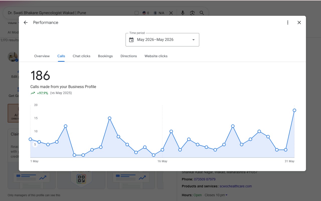This screenshot has width=321, height=201.
Task: Click phone number 073509 87979 link
Action: coord(205,179)
